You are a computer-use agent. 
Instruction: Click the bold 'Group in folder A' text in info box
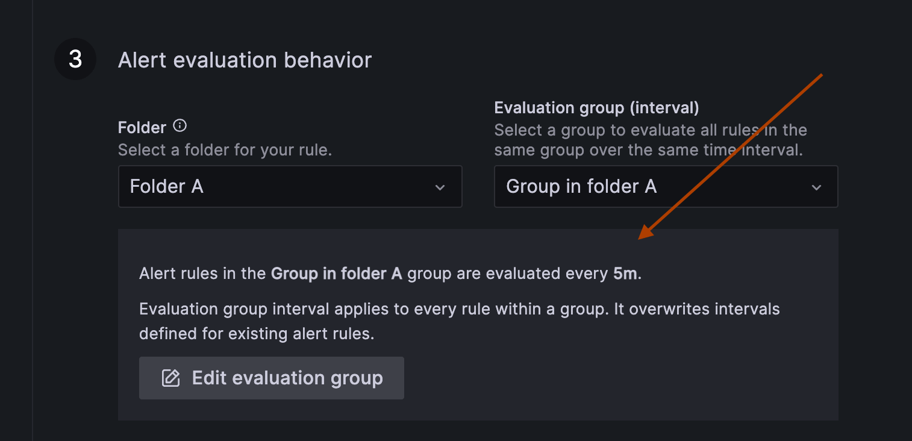tap(336, 274)
